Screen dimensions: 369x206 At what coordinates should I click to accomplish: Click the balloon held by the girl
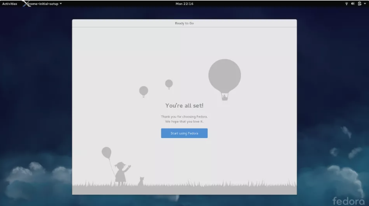107,153
